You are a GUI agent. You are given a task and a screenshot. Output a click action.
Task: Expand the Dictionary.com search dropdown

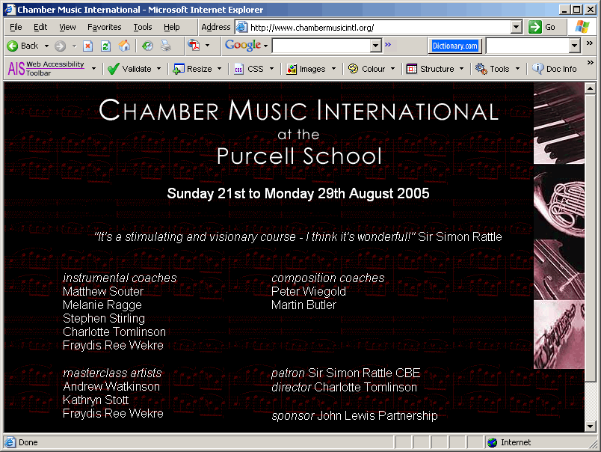pos(574,46)
